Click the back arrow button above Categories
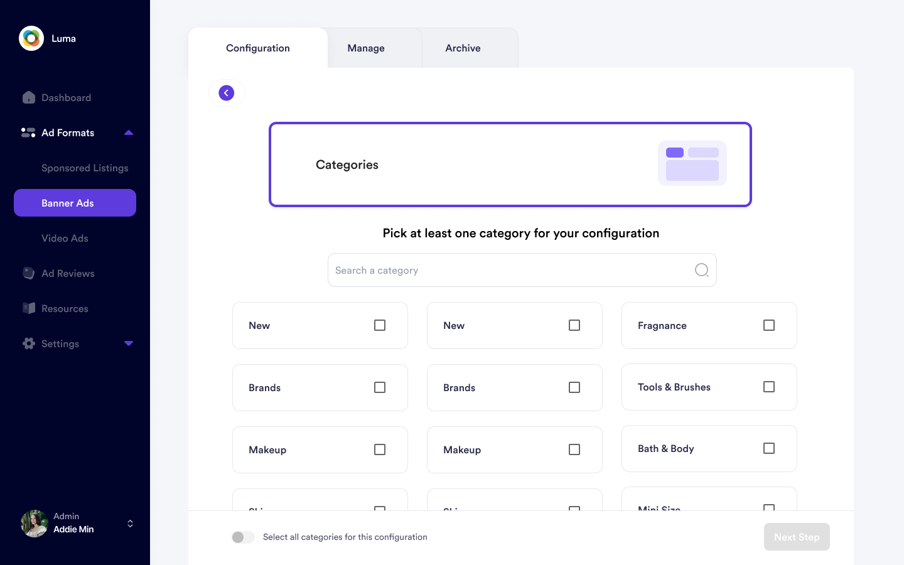The image size is (904, 565). click(x=227, y=92)
